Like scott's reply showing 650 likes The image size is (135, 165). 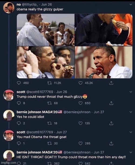pyautogui.click(x=80, y=103)
